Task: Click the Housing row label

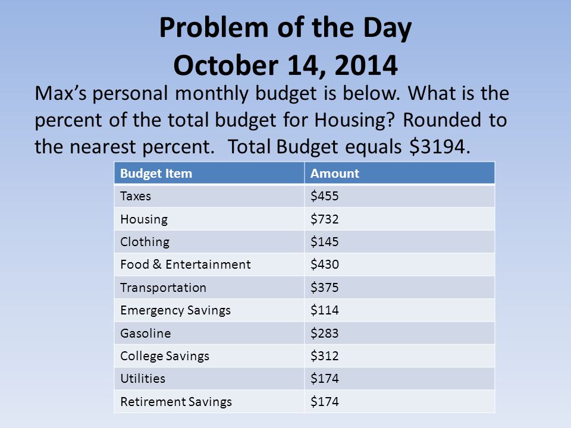Action: pos(144,219)
